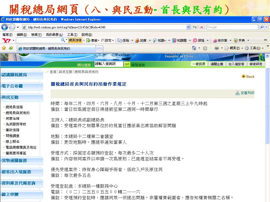The height and width of the screenshot is (202, 270).
Task: Open the 說明(H) menu
Action: coord(87,34)
